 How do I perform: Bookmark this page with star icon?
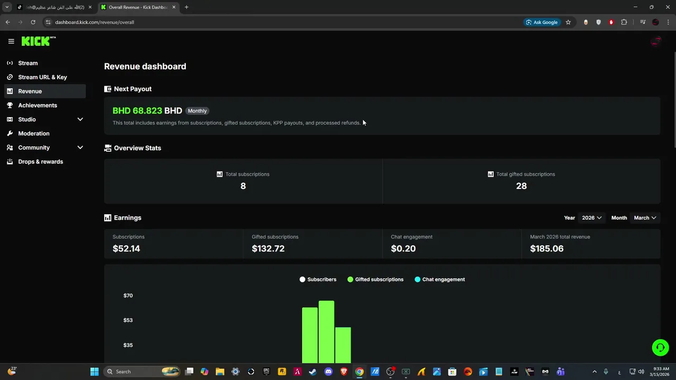568,22
